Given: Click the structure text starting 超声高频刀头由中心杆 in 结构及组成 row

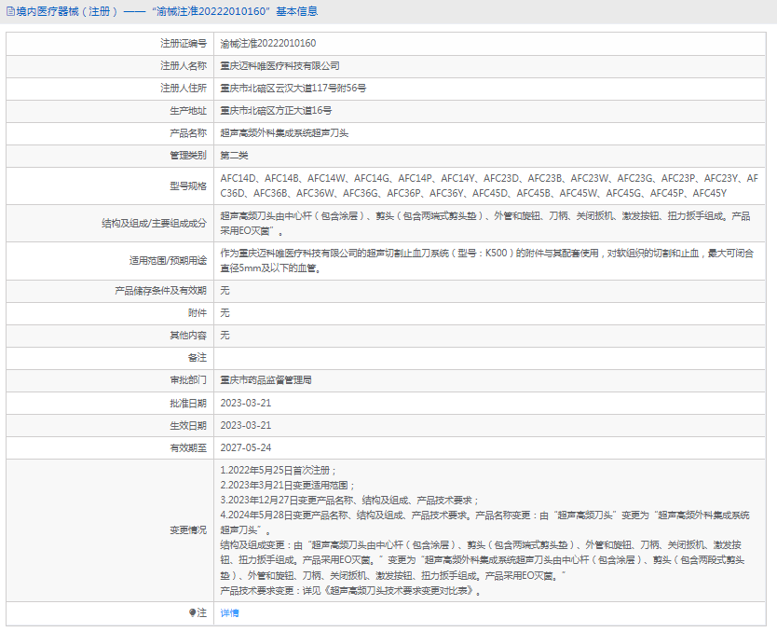Looking at the screenshot, I should coord(485,224).
